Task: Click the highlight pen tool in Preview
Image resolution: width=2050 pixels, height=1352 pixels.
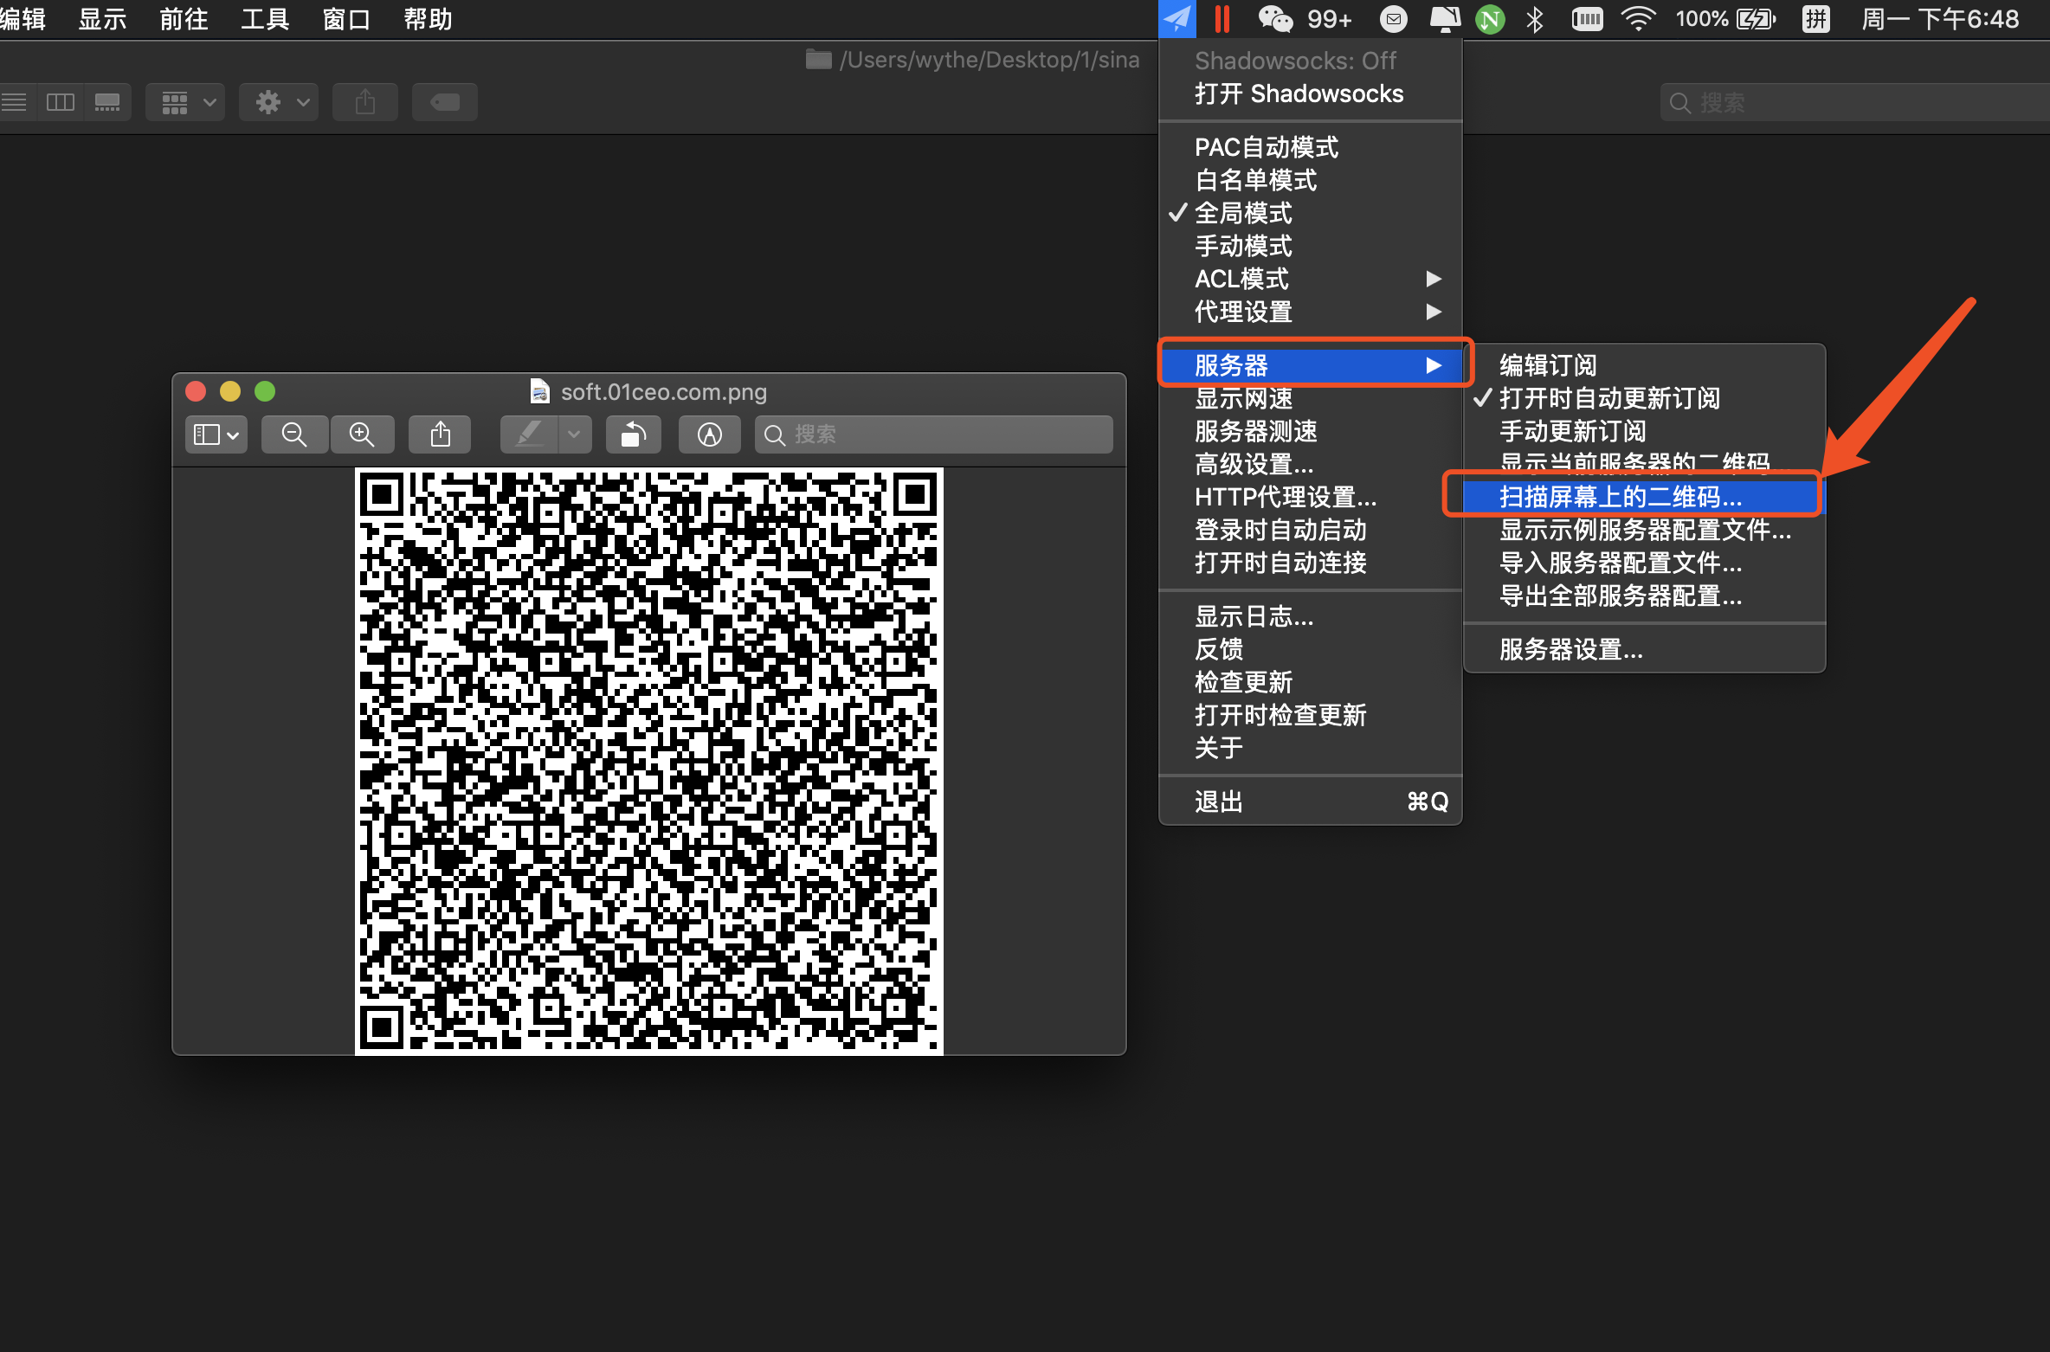Action: coord(529,435)
